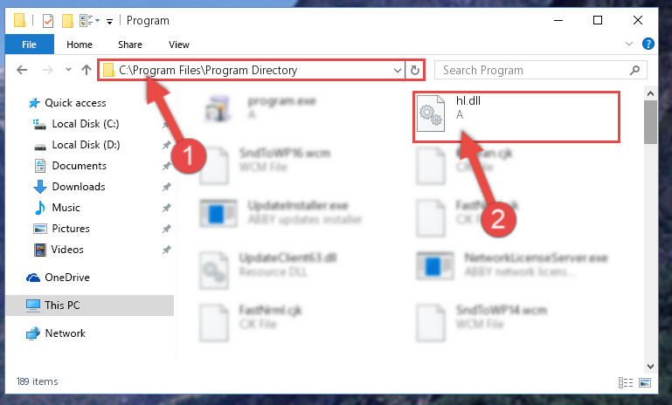Refresh the current folder view
The width and height of the screenshot is (672, 405).
414,70
